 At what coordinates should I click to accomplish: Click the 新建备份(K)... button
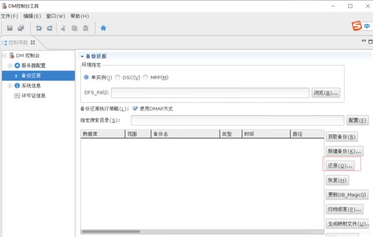pyautogui.click(x=344, y=151)
